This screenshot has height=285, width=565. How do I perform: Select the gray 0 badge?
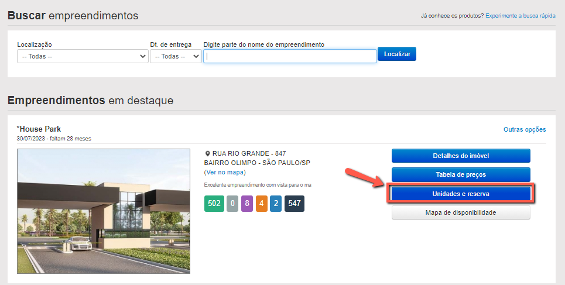click(232, 204)
